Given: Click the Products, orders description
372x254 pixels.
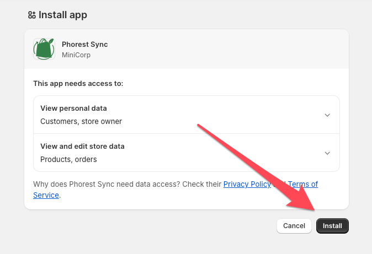Looking at the screenshot, I should pos(68,159).
